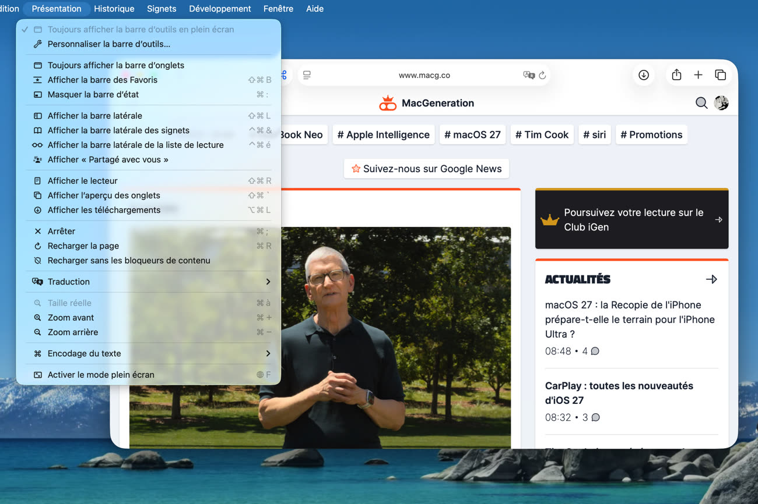Click the www.macg.co address field
Image resolution: width=758 pixels, height=504 pixels.
pyautogui.click(x=424, y=75)
